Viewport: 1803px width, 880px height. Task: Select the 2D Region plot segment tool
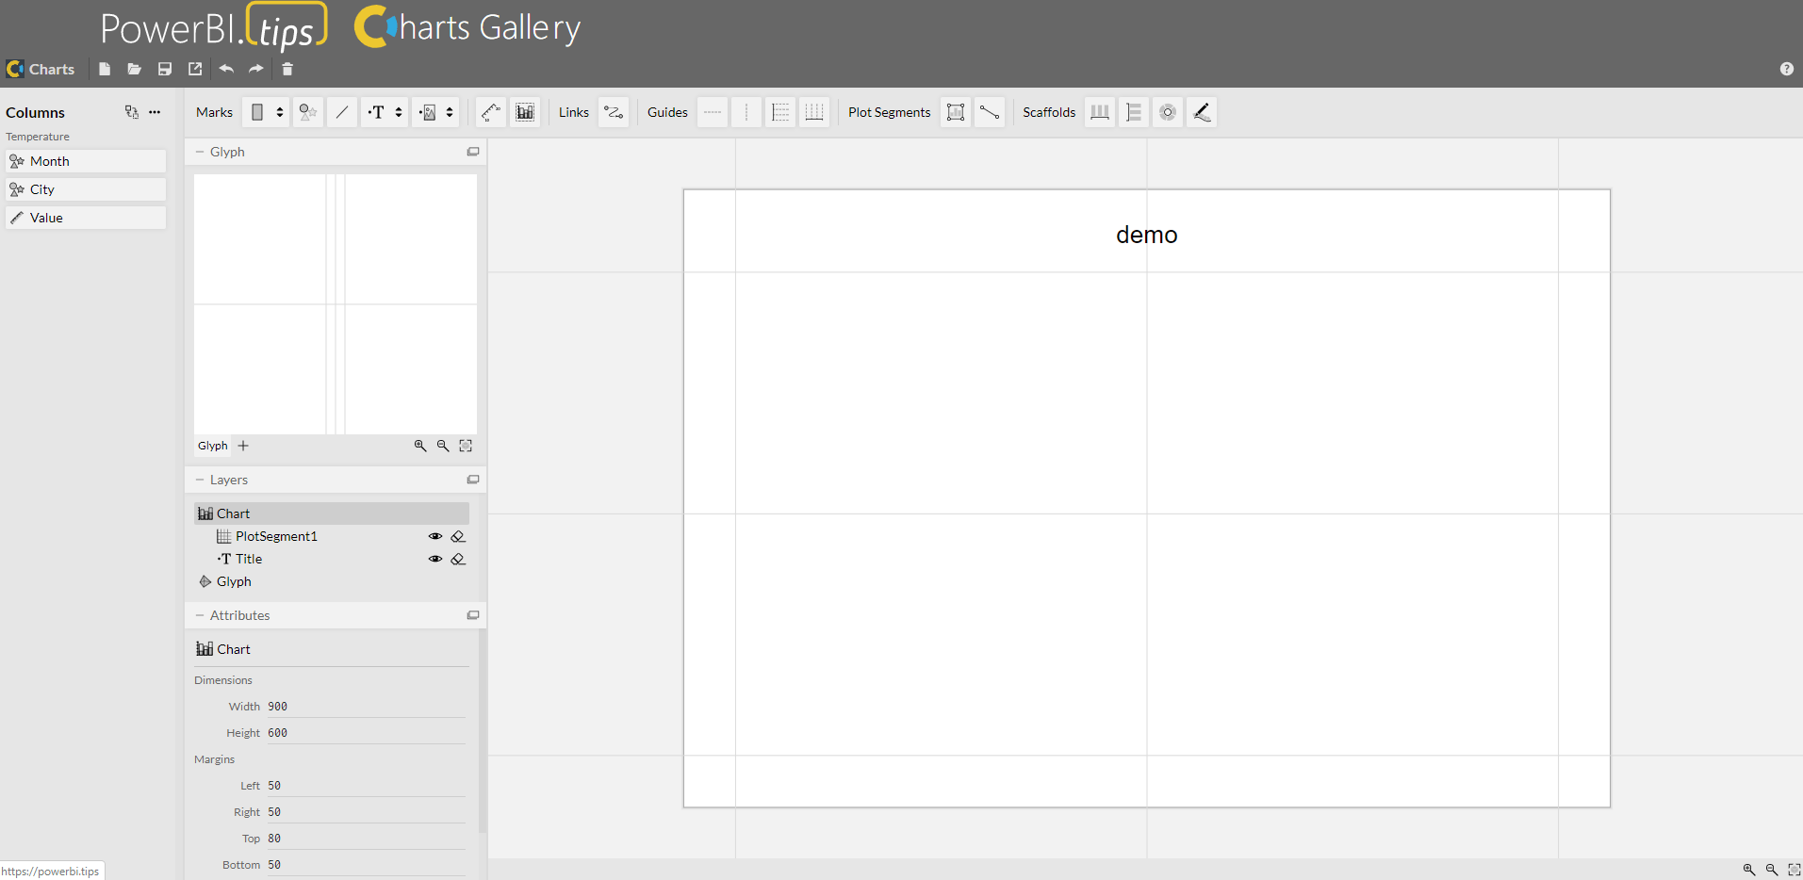pyautogui.click(x=956, y=112)
